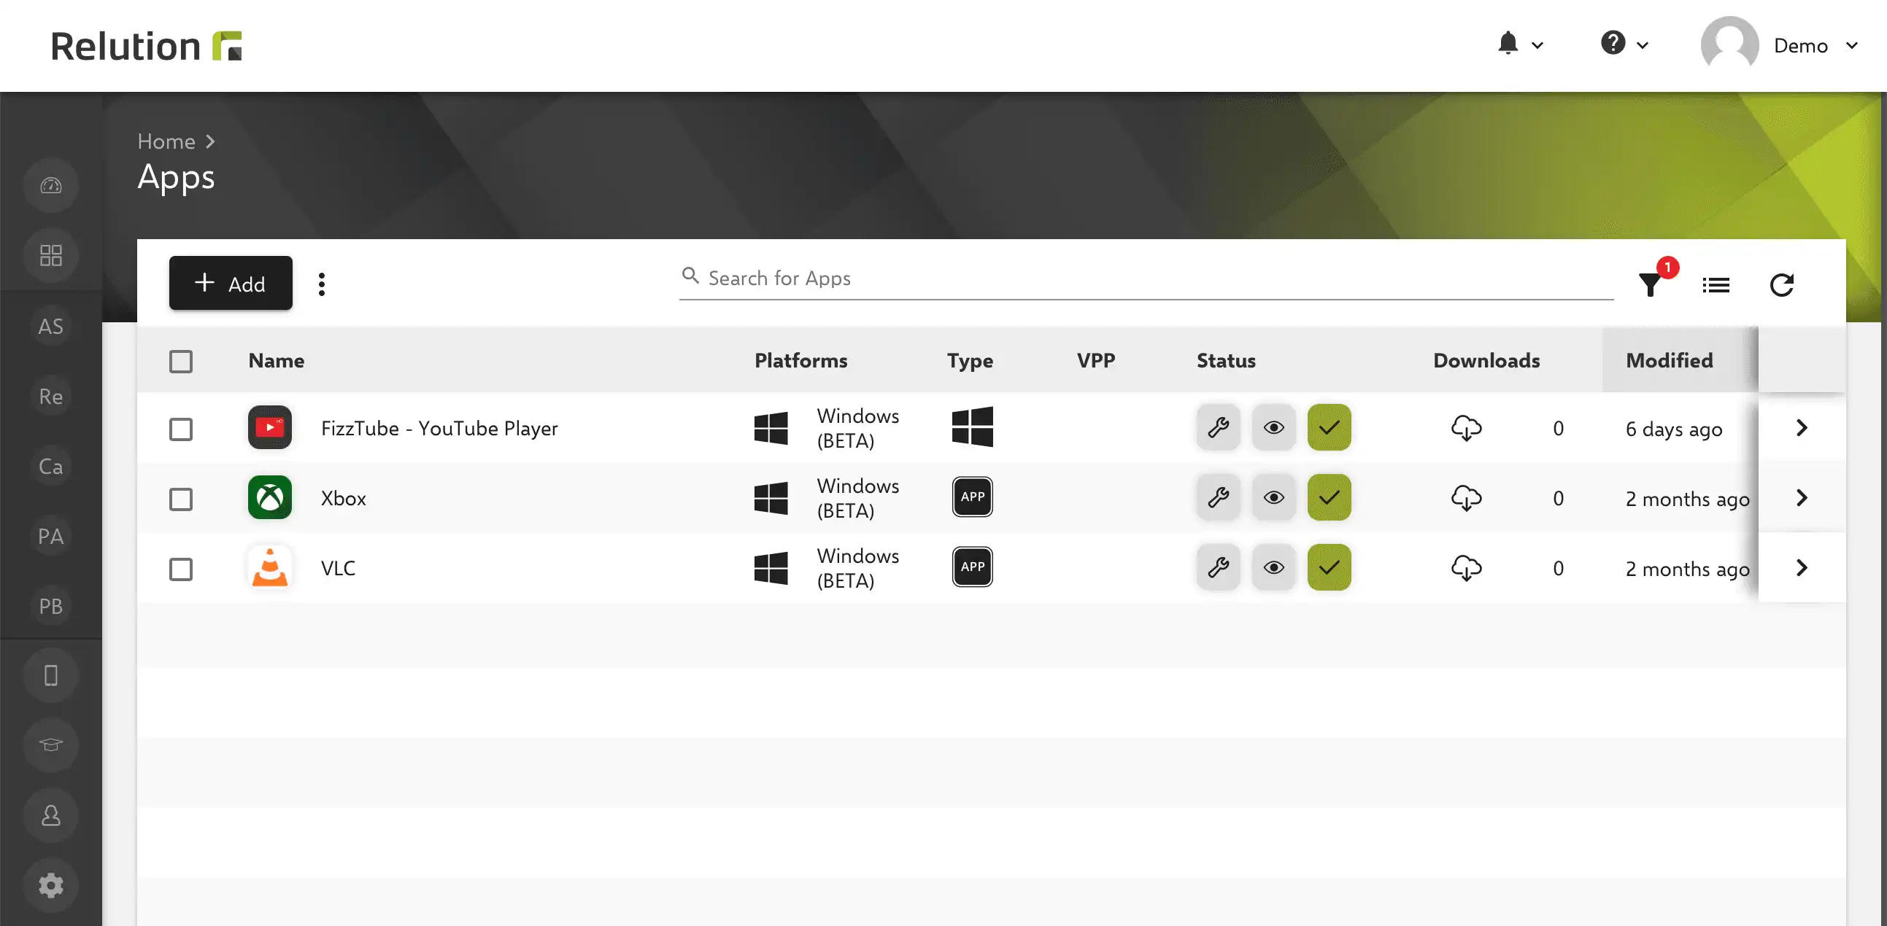The image size is (1887, 926).
Task: Sort by Status column header
Action: (1225, 360)
